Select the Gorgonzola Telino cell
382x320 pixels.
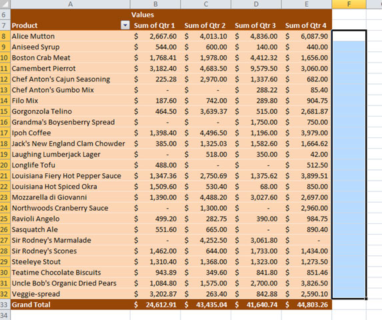71,111
